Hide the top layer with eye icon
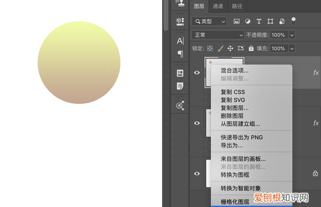This screenshot has height=207, width=321. (197, 72)
